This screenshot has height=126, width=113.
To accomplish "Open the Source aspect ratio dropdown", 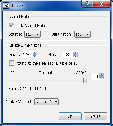I will pyautogui.click(x=32, y=34).
